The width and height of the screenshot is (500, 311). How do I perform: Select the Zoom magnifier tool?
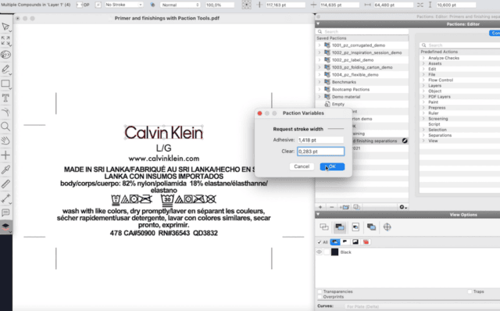click(5, 127)
